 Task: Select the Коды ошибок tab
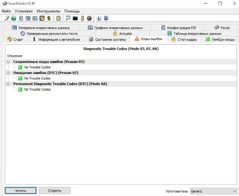148,39
